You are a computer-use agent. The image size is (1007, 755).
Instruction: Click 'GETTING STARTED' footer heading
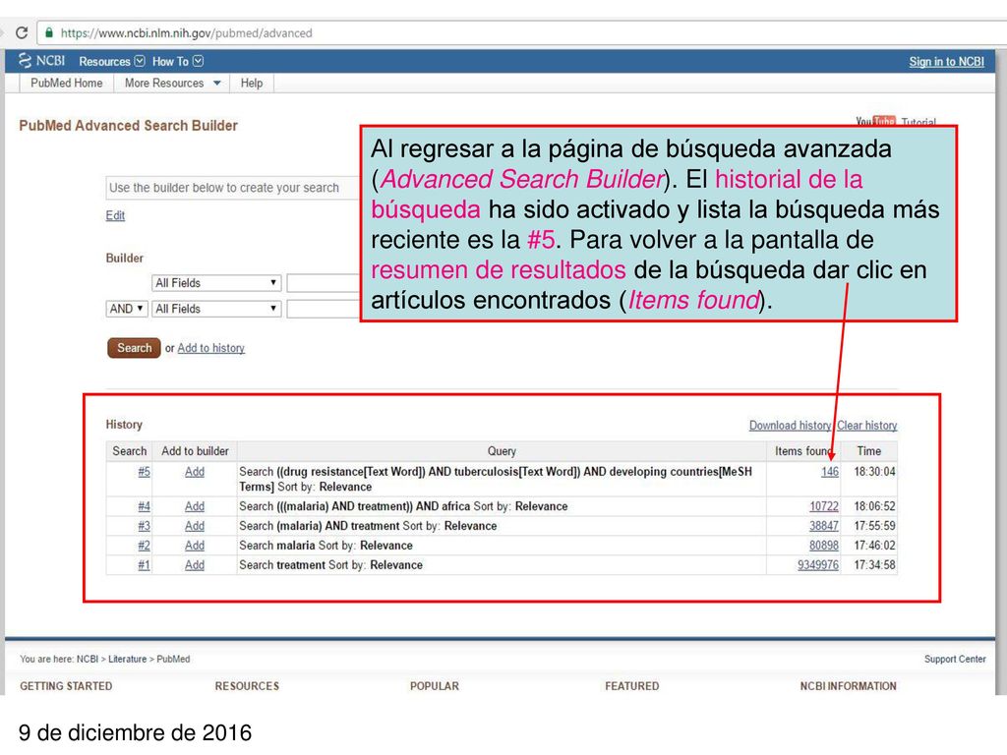[66, 686]
